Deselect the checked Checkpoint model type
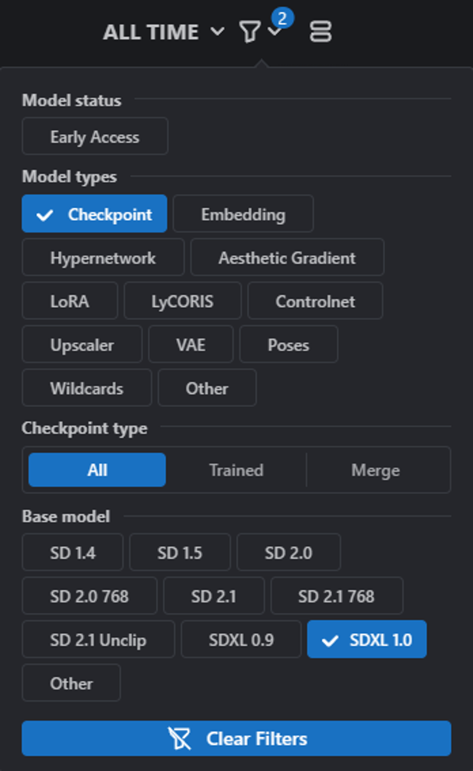Image resolution: width=473 pixels, height=771 pixels. [95, 214]
